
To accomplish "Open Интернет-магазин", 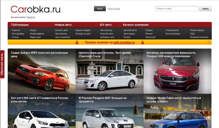I will tap(199, 37).
